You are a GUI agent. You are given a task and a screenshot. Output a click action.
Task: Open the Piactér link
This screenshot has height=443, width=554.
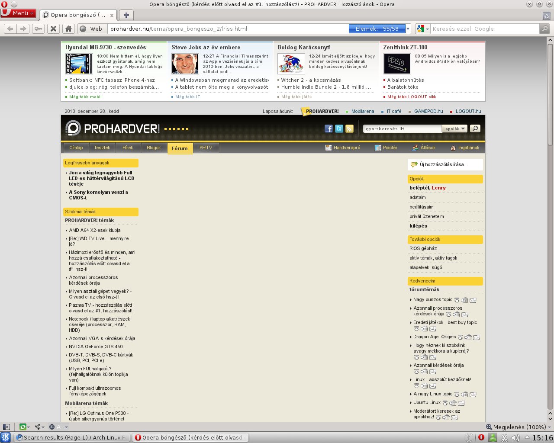point(386,148)
